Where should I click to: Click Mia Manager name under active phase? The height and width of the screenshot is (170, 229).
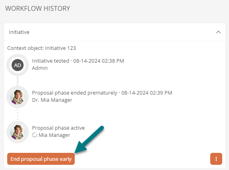point(54,135)
